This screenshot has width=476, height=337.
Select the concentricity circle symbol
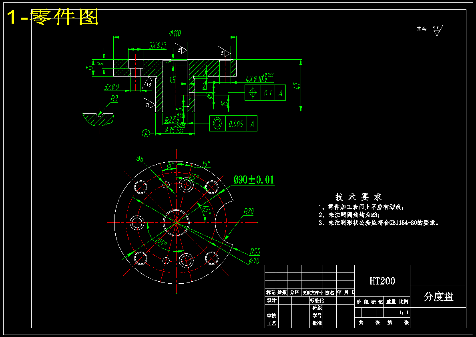tap(217, 123)
